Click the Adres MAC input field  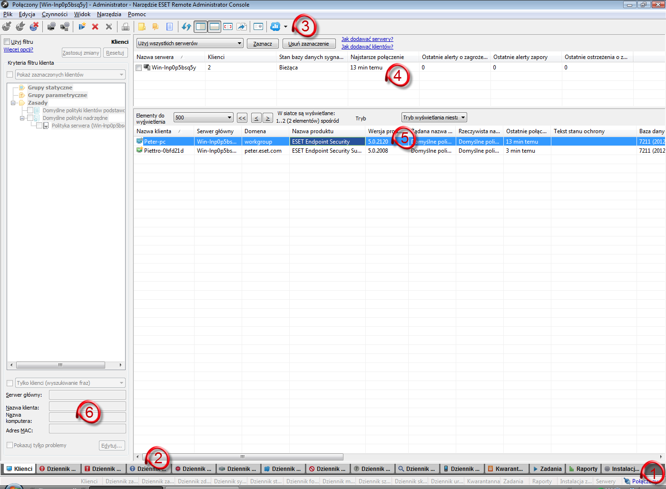88,429
